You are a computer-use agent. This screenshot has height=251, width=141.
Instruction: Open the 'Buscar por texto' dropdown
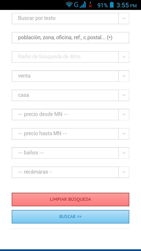(x=70, y=18)
